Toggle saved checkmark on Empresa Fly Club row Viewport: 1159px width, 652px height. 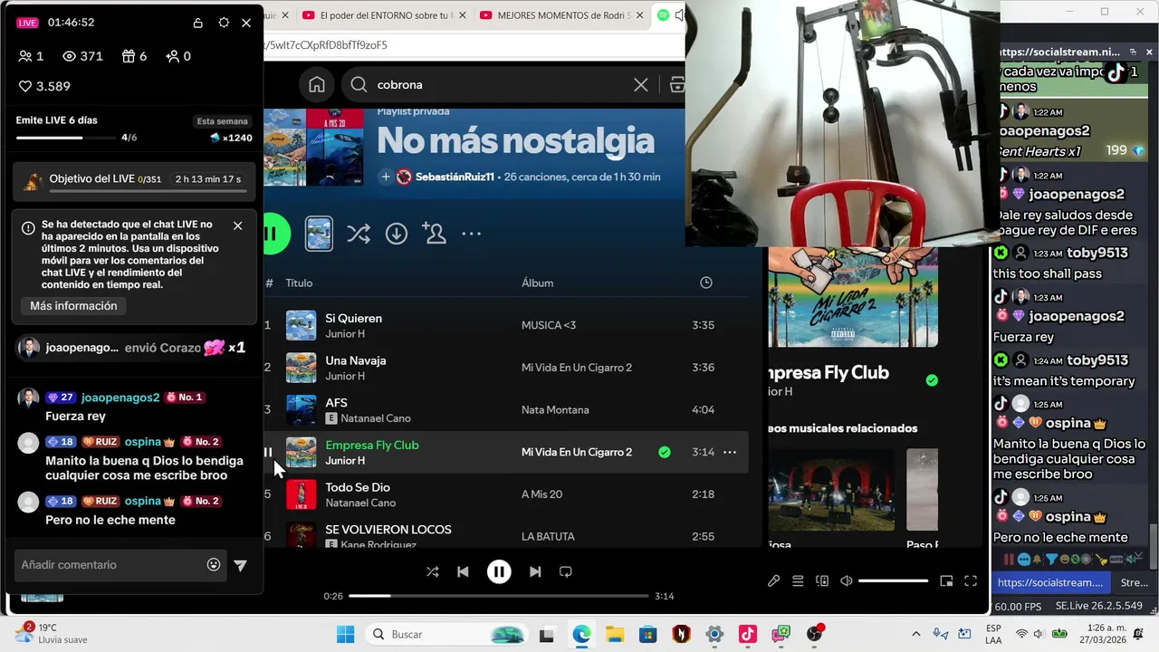(x=665, y=452)
